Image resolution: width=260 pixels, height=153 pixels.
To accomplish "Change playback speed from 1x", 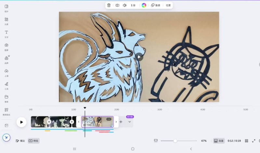I will [133, 5].
